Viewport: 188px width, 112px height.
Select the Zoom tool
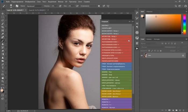click(x=2, y=81)
